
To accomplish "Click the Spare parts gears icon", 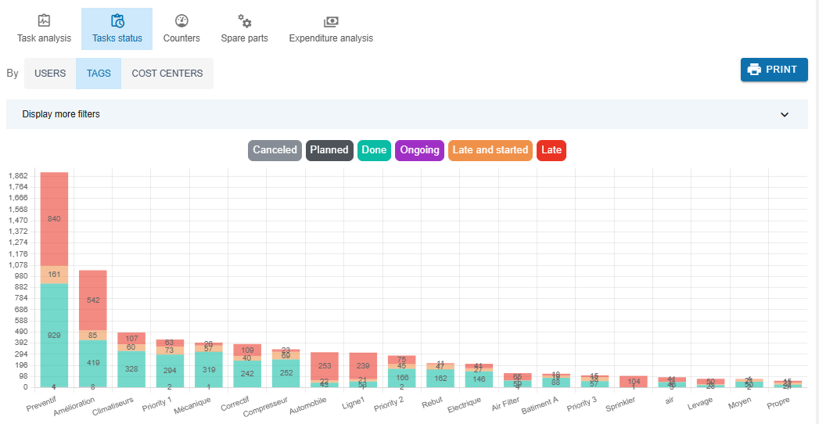I will tap(244, 21).
